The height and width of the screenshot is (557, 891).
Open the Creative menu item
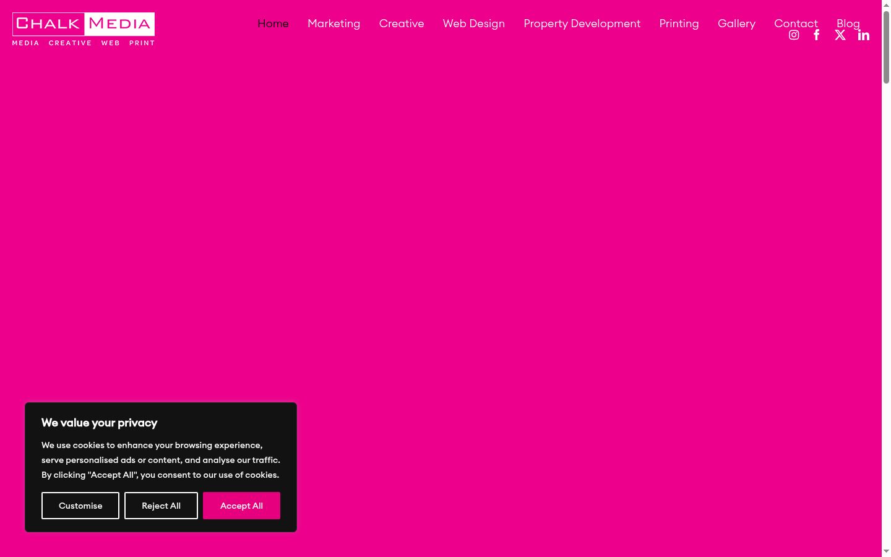point(402,24)
